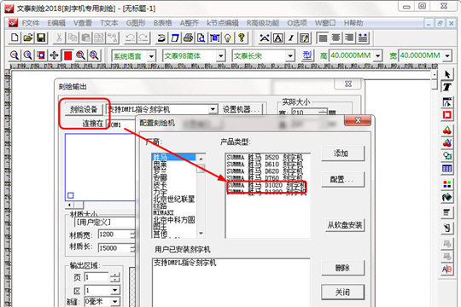
Task: Open the 高 height 40.0000MM dropdown
Action: click(x=378, y=55)
